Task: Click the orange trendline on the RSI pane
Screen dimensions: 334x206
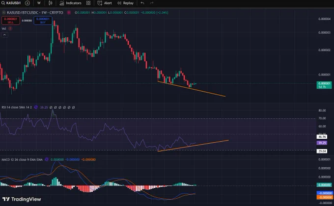Action: point(193,146)
